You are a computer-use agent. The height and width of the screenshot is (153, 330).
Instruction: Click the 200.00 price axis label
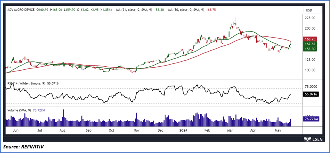coord(310,28)
